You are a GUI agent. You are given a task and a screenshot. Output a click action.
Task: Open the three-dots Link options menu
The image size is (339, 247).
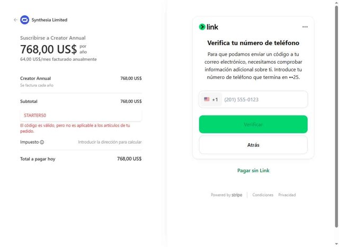(305, 27)
